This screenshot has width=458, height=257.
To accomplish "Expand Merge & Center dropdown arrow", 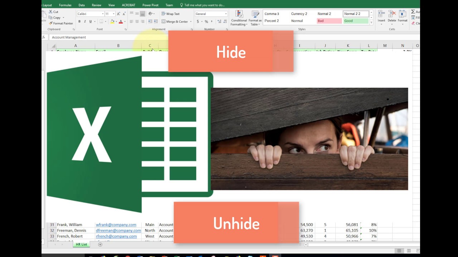I will (191, 21).
